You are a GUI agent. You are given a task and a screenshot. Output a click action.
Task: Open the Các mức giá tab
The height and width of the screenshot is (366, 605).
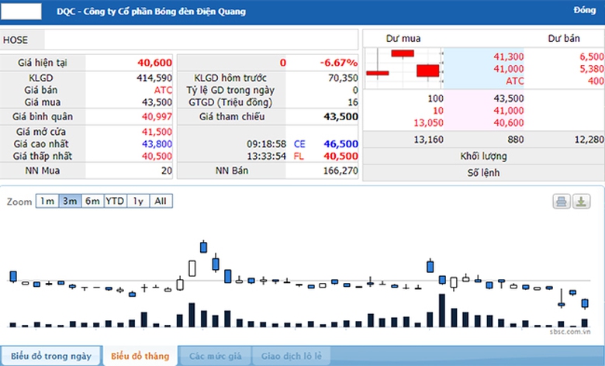click(x=215, y=356)
